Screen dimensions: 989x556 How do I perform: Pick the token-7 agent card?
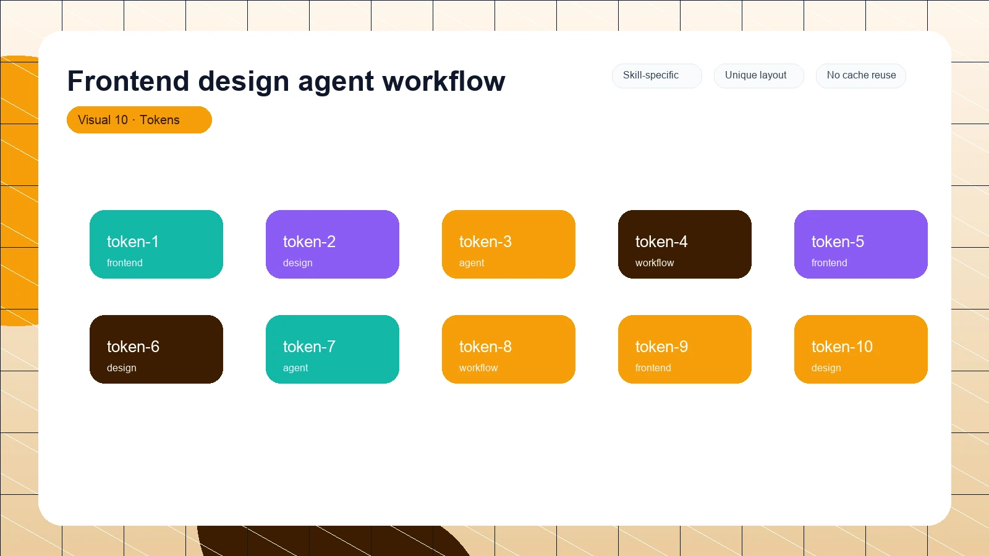tap(333, 349)
